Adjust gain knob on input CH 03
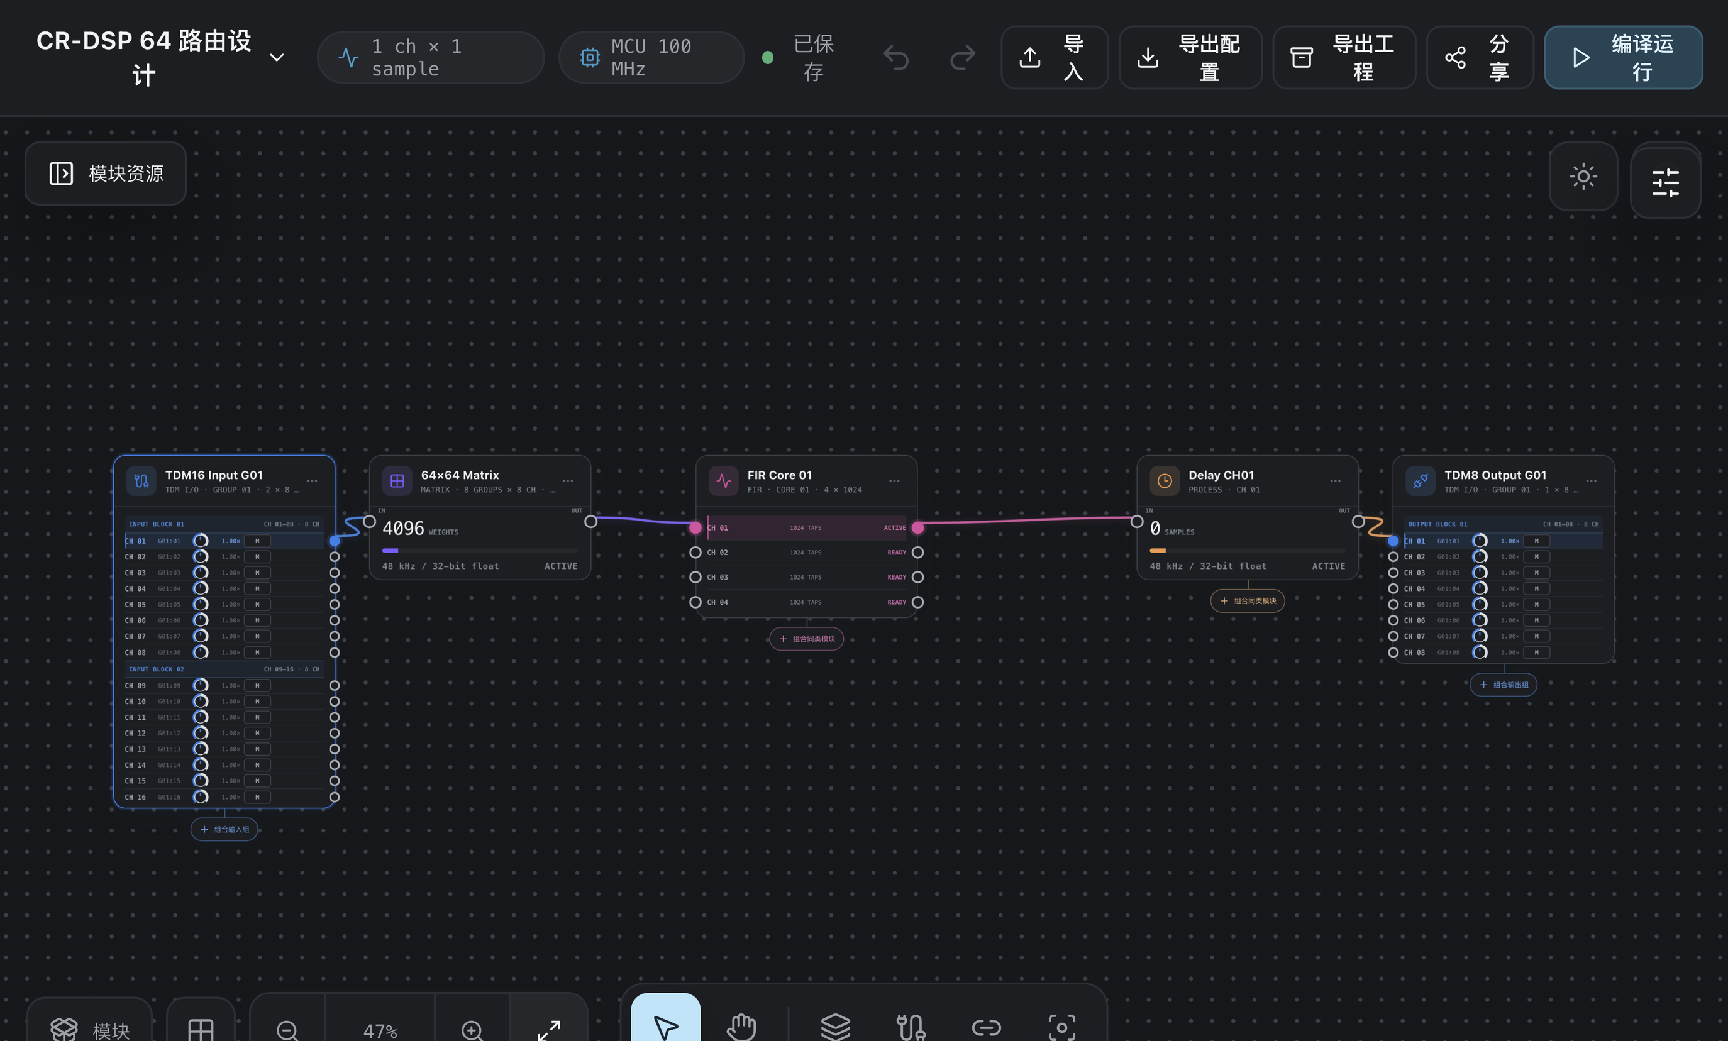Image resolution: width=1728 pixels, height=1041 pixels. pos(201,573)
